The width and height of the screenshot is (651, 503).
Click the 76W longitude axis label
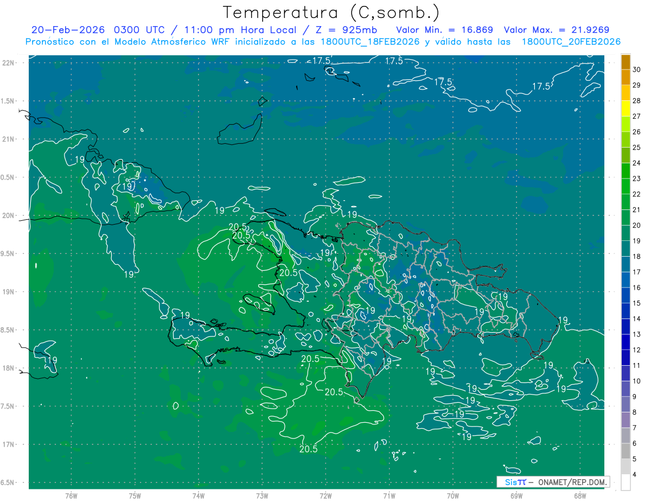point(71,496)
